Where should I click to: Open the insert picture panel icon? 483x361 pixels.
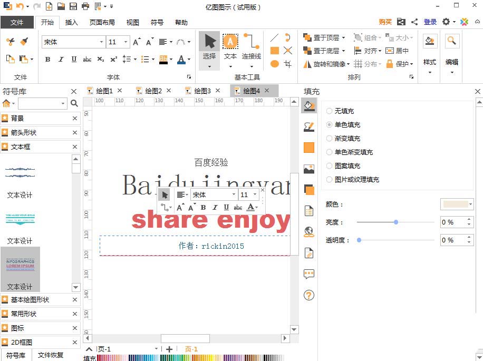tap(309, 169)
